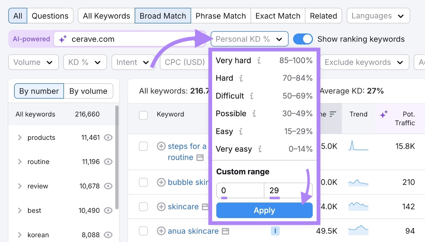Viewport: 425px width, 242px height.
Task: Open the Languages dropdown
Action: point(378,16)
